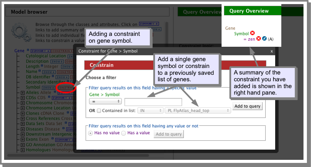Expand the Diseases Disease node
This screenshot has height=167, width=311.
pyautogui.click(x=23, y=129)
